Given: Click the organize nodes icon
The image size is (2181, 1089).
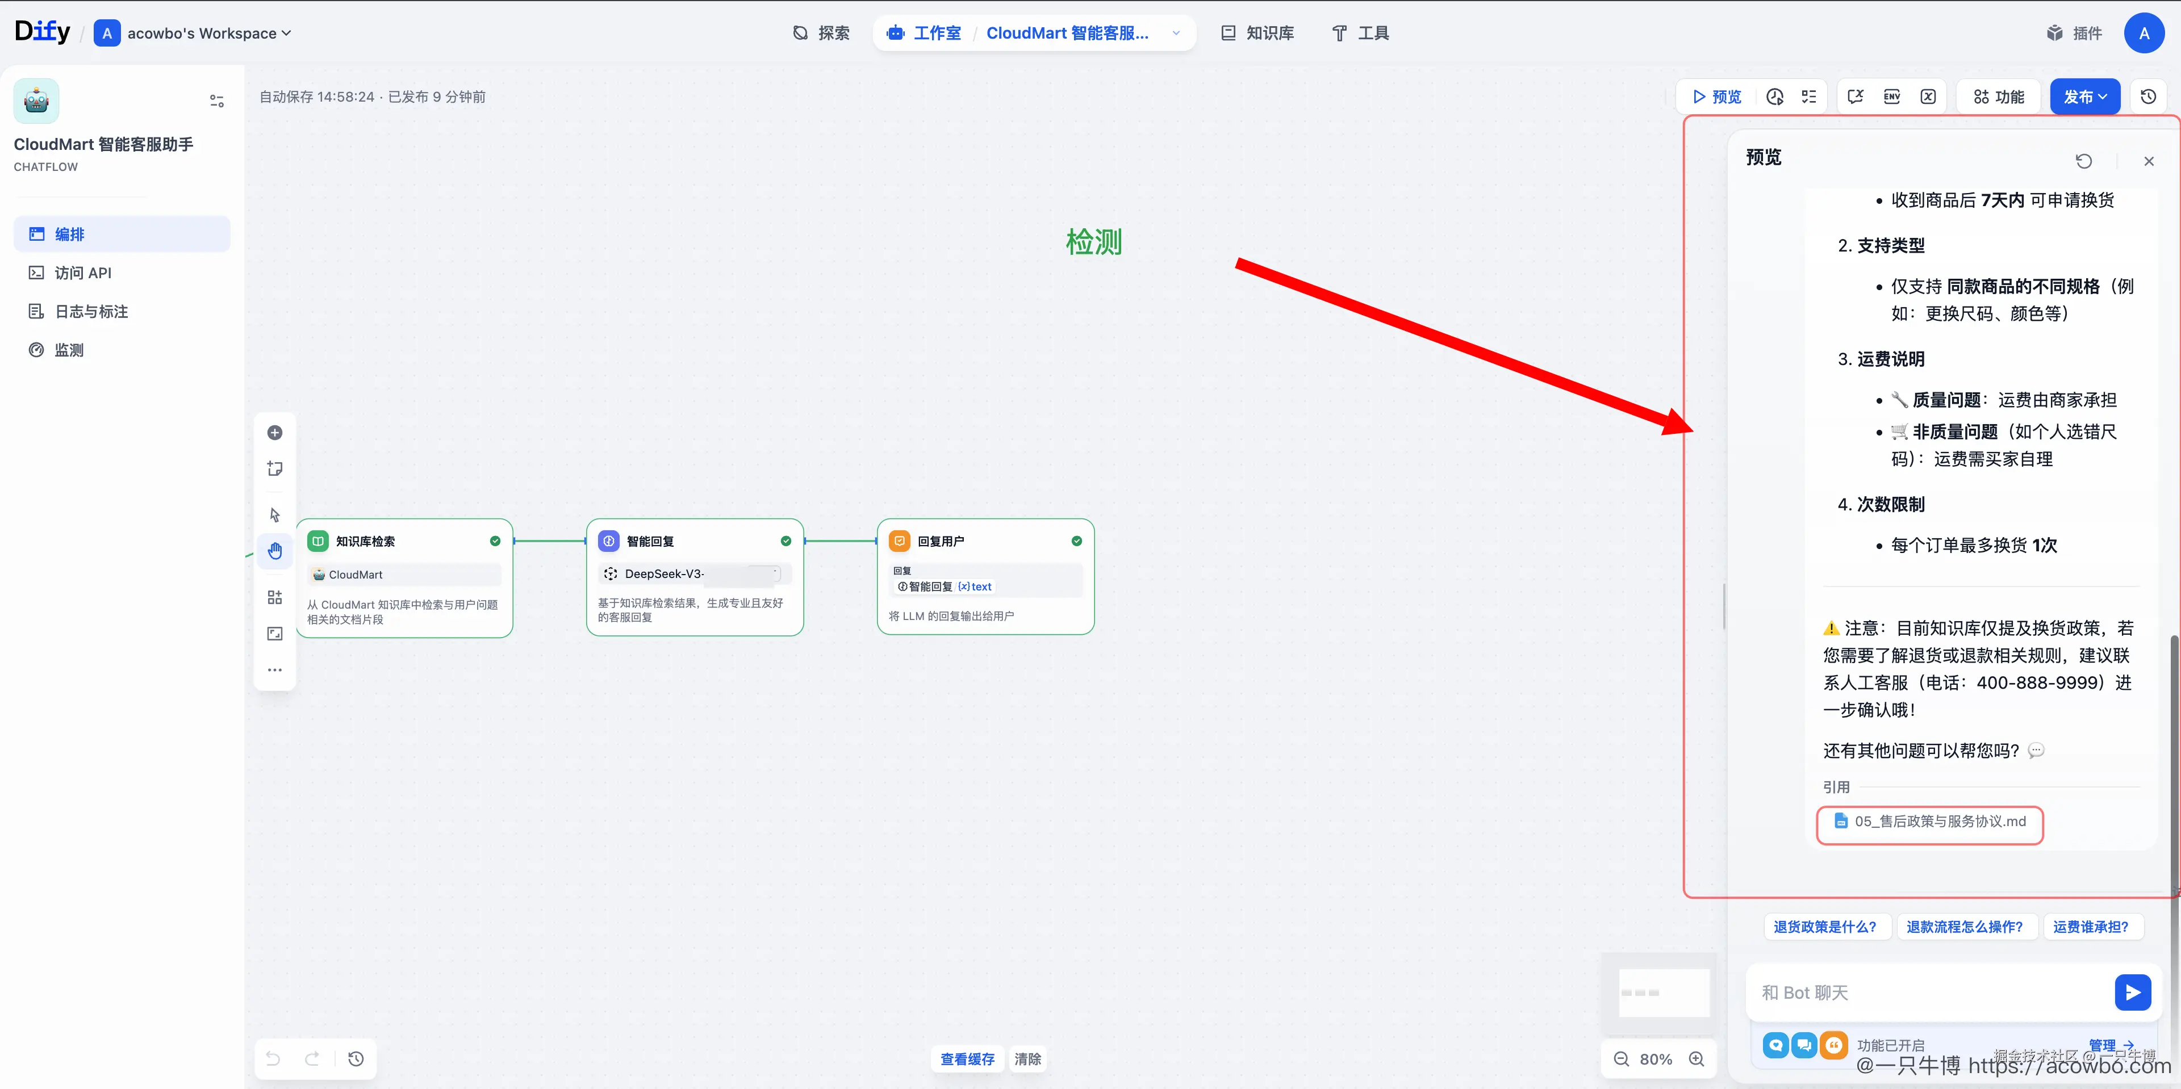Looking at the screenshot, I should point(275,597).
